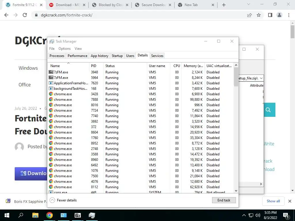
Task: Switch to App history tab
Action: (x=99, y=56)
